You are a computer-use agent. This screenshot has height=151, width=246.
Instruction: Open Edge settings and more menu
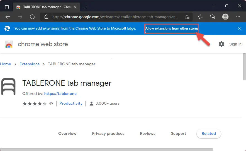[238, 17]
